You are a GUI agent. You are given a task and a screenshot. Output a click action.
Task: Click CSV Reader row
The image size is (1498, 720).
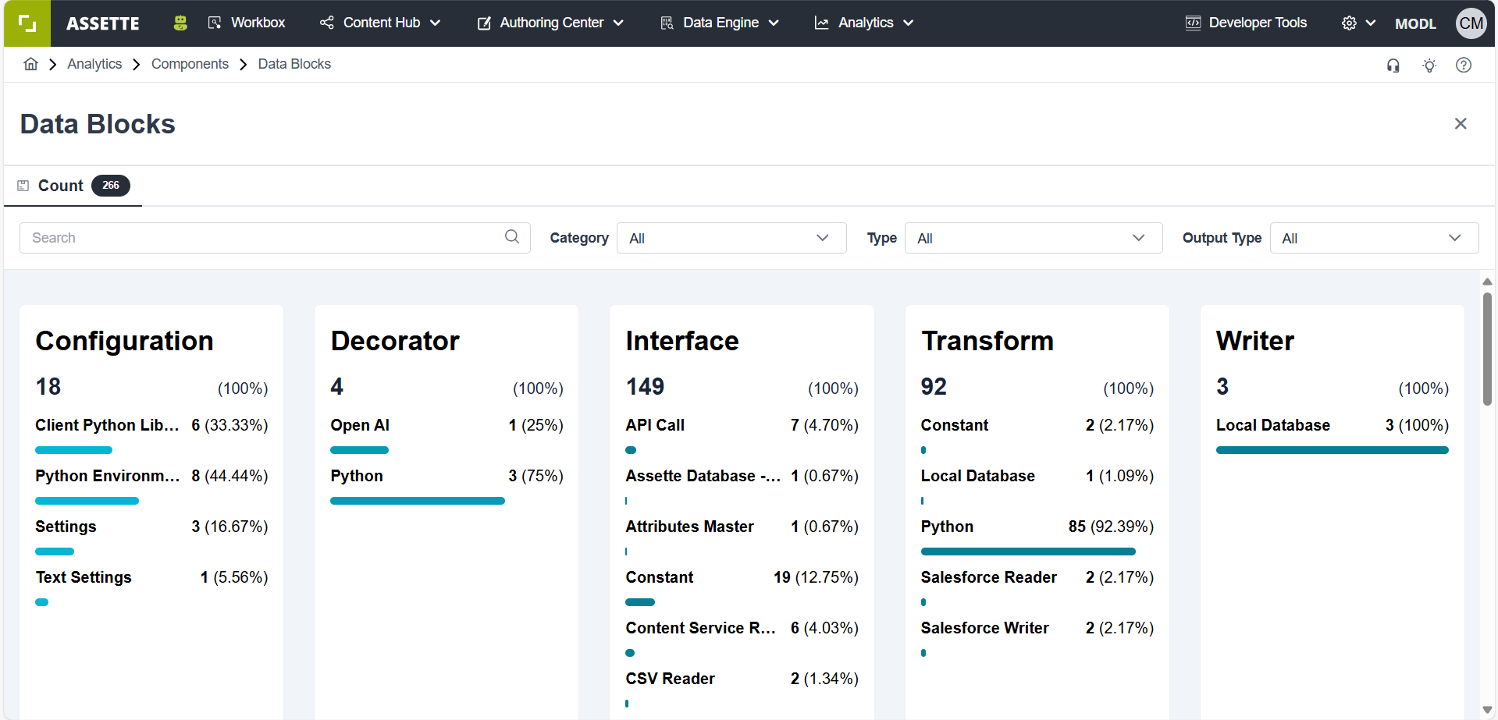[x=742, y=679]
